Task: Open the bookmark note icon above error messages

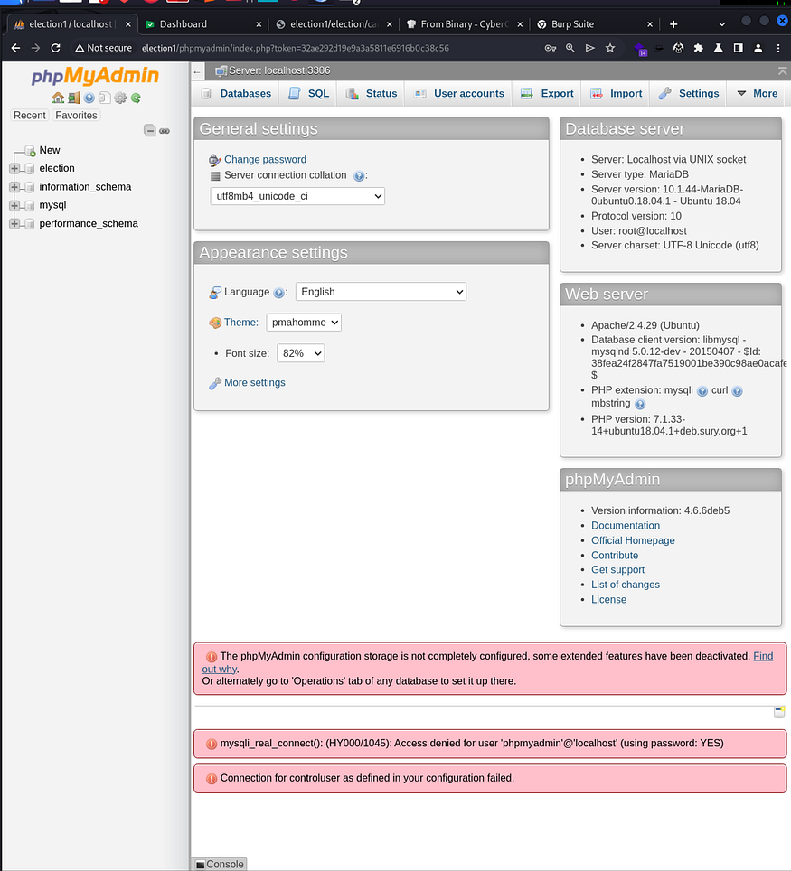Action: 779,712
